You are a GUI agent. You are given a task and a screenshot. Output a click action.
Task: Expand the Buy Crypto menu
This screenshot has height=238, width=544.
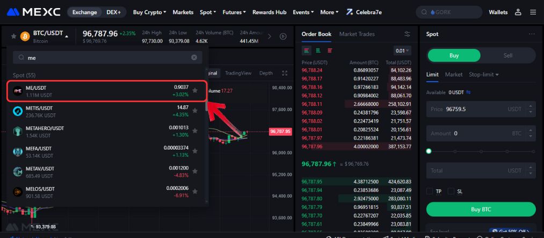[x=149, y=12]
